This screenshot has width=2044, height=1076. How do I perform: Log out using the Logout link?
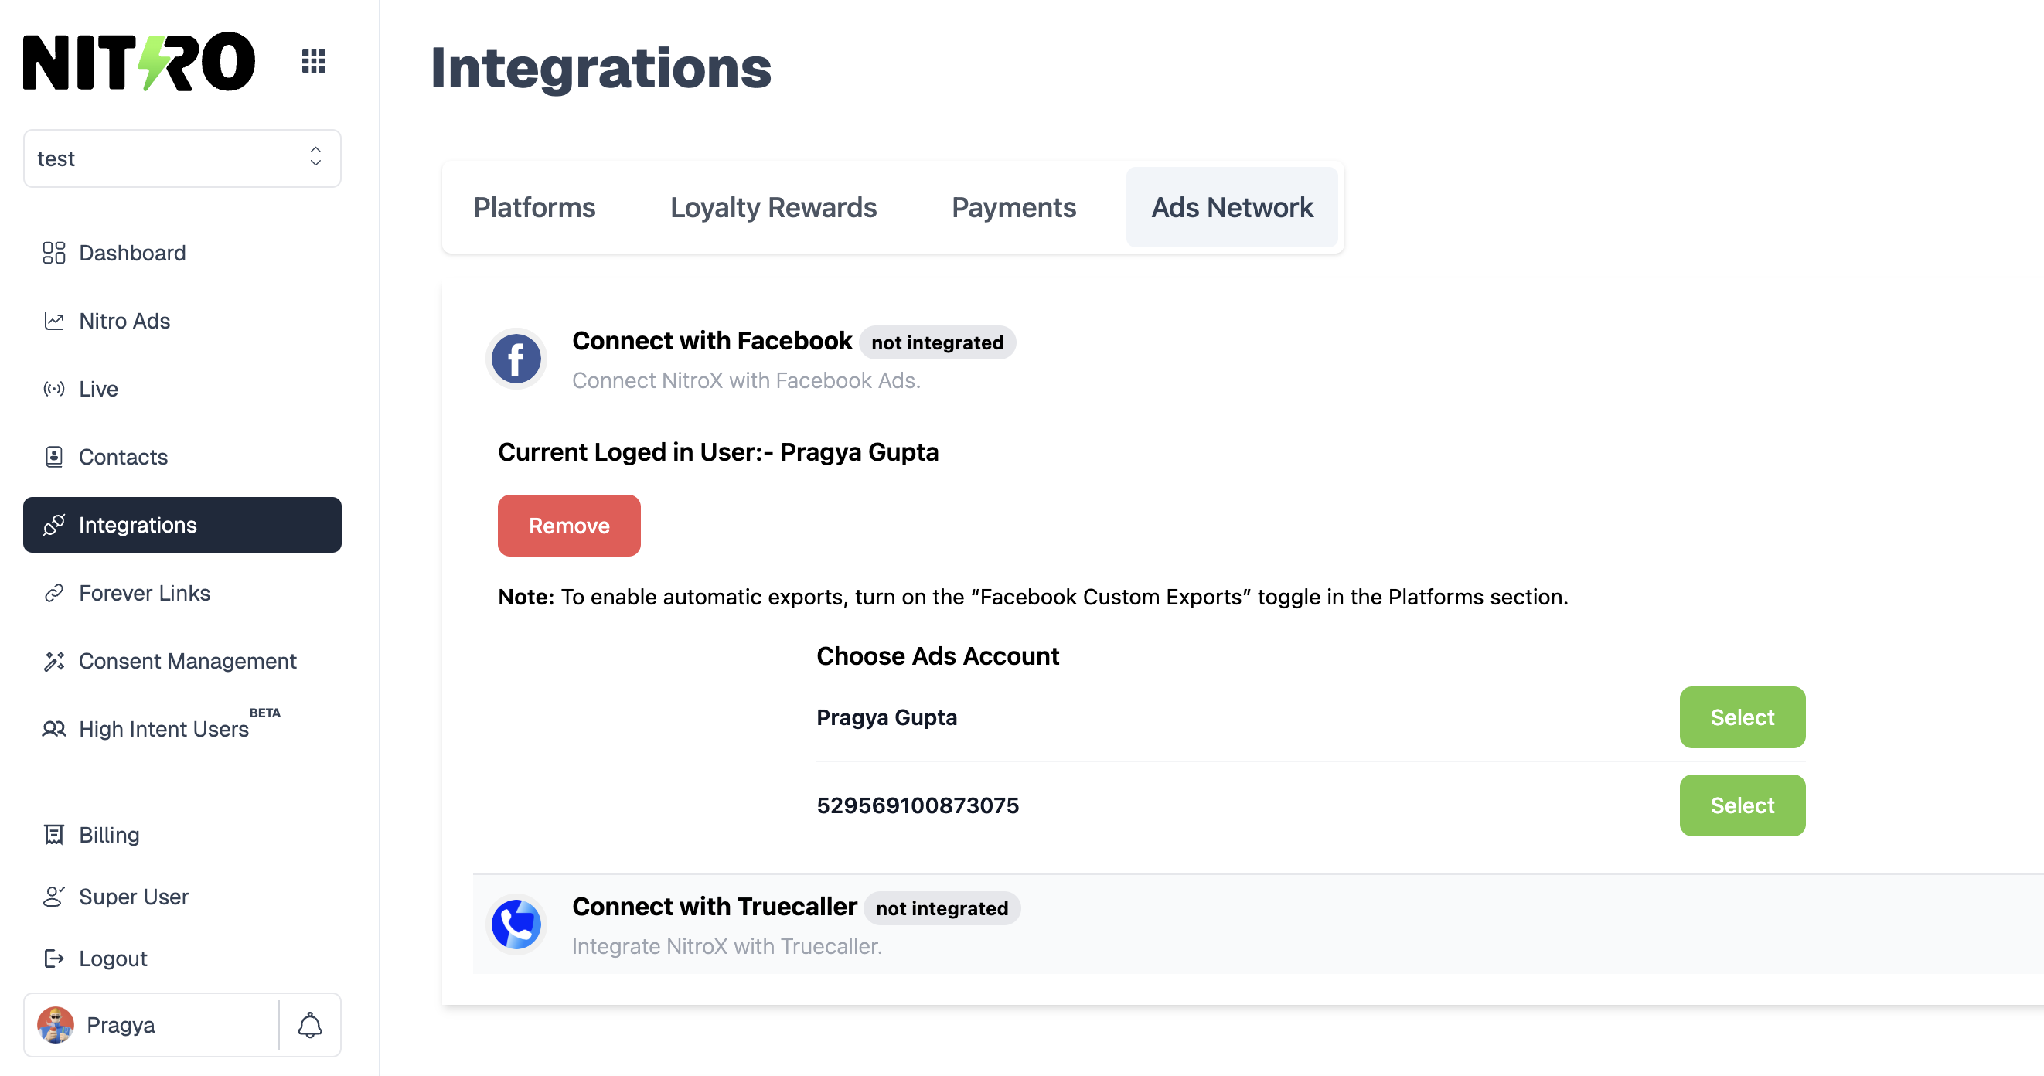click(182, 959)
